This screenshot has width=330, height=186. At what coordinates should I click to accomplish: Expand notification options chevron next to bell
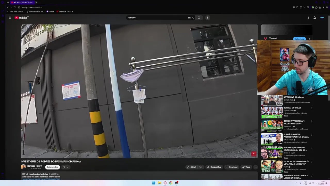(x=68, y=167)
